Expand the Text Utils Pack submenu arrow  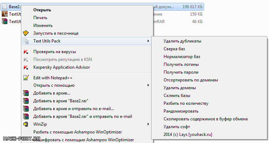148,41
